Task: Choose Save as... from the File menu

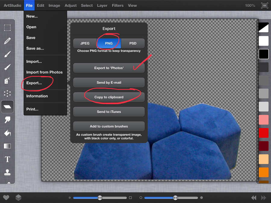Action: (45, 48)
